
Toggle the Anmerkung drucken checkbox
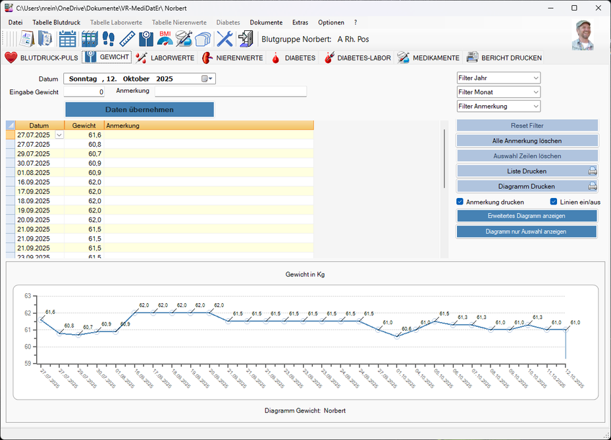click(460, 202)
